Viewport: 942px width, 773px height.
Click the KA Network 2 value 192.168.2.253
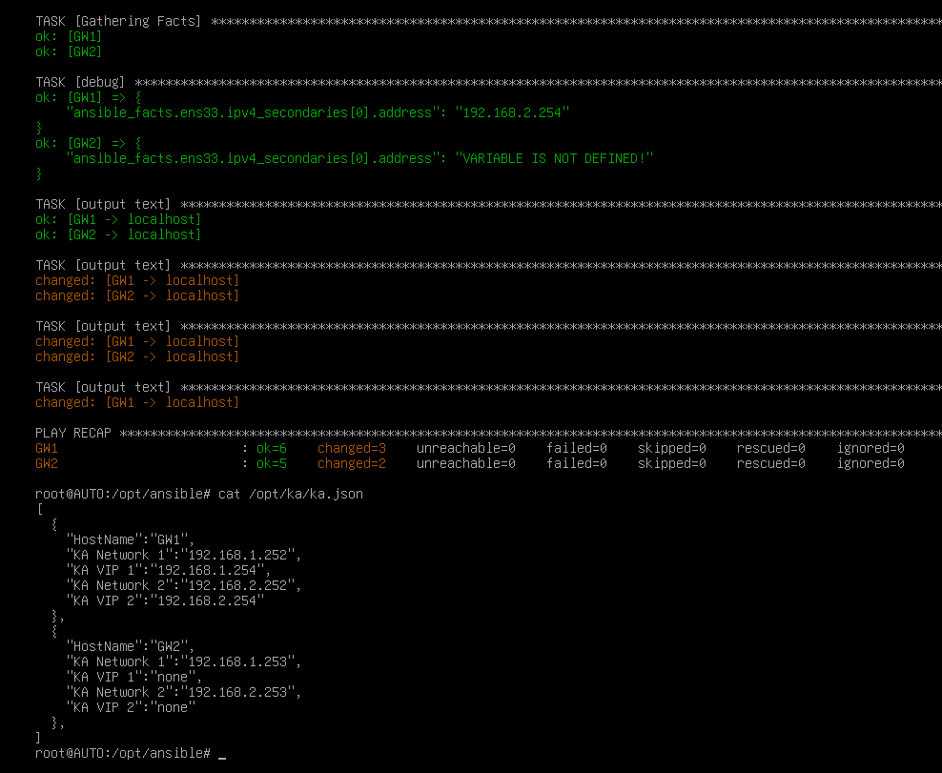click(x=237, y=692)
